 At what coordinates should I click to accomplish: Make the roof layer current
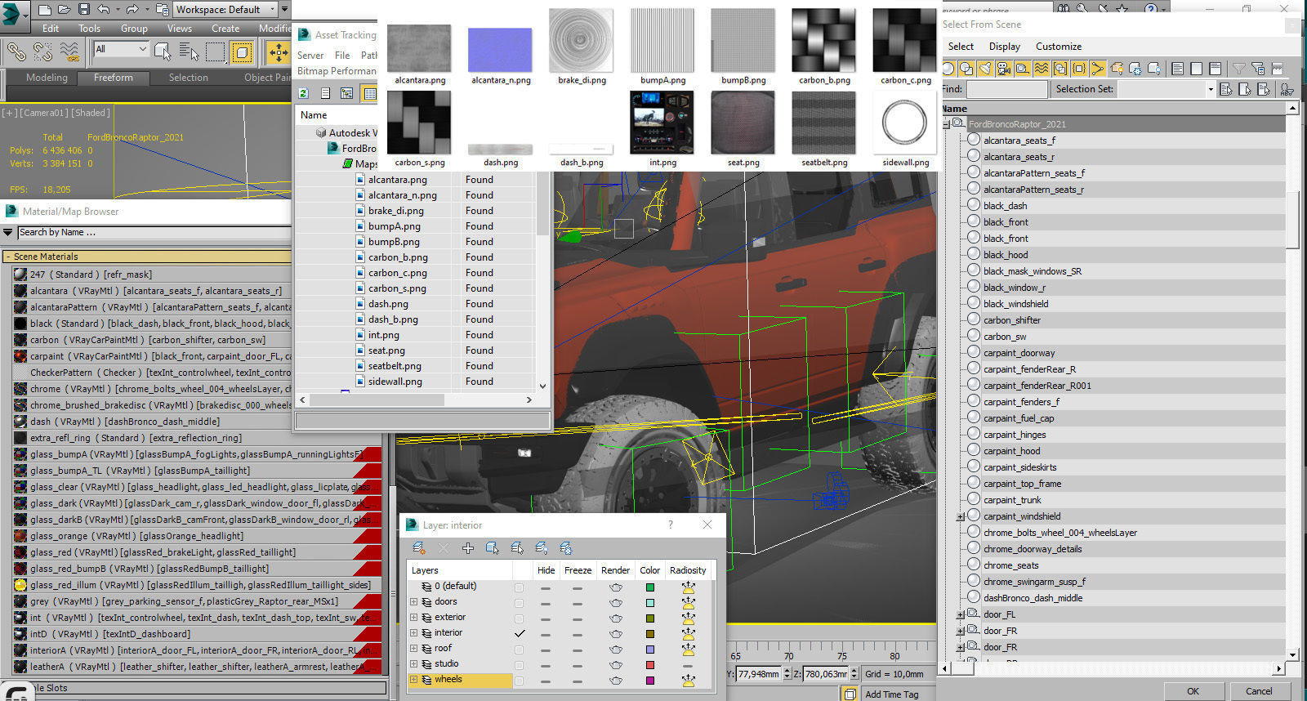[520, 649]
